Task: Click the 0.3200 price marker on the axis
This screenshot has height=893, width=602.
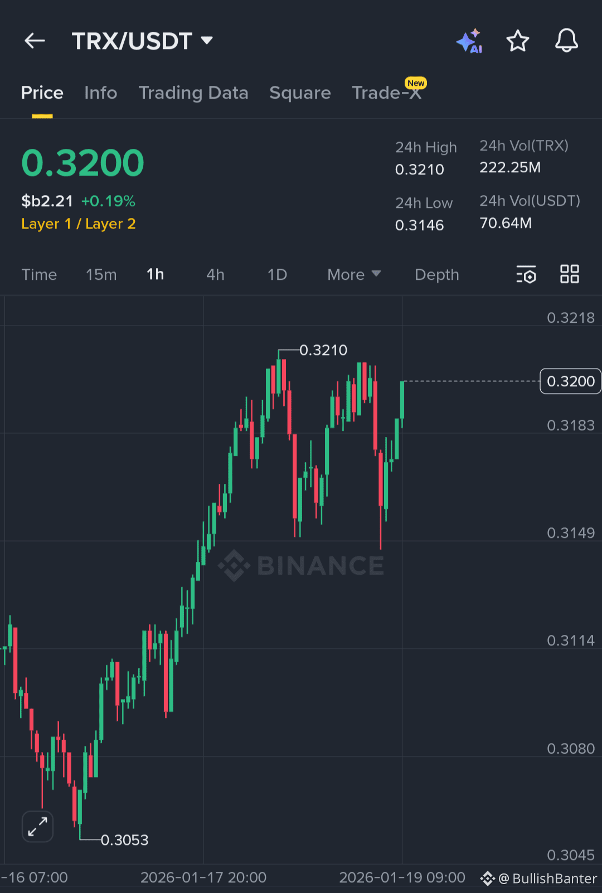Action: 570,381
